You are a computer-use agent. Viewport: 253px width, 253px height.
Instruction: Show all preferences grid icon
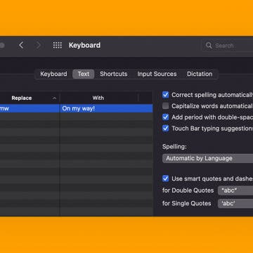(58, 45)
